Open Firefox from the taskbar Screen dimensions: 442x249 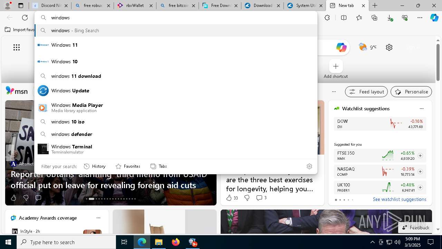tap(175, 242)
